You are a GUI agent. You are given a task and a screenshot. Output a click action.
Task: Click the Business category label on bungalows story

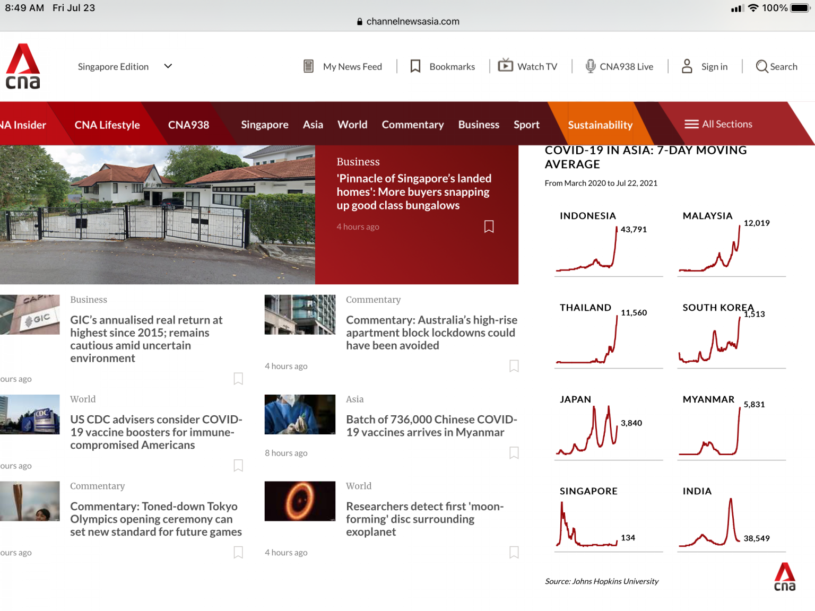pyautogui.click(x=358, y=162)
